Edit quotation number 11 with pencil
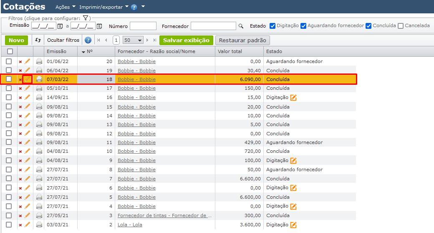This screenshot has width=434, height=233. [27, 142]
